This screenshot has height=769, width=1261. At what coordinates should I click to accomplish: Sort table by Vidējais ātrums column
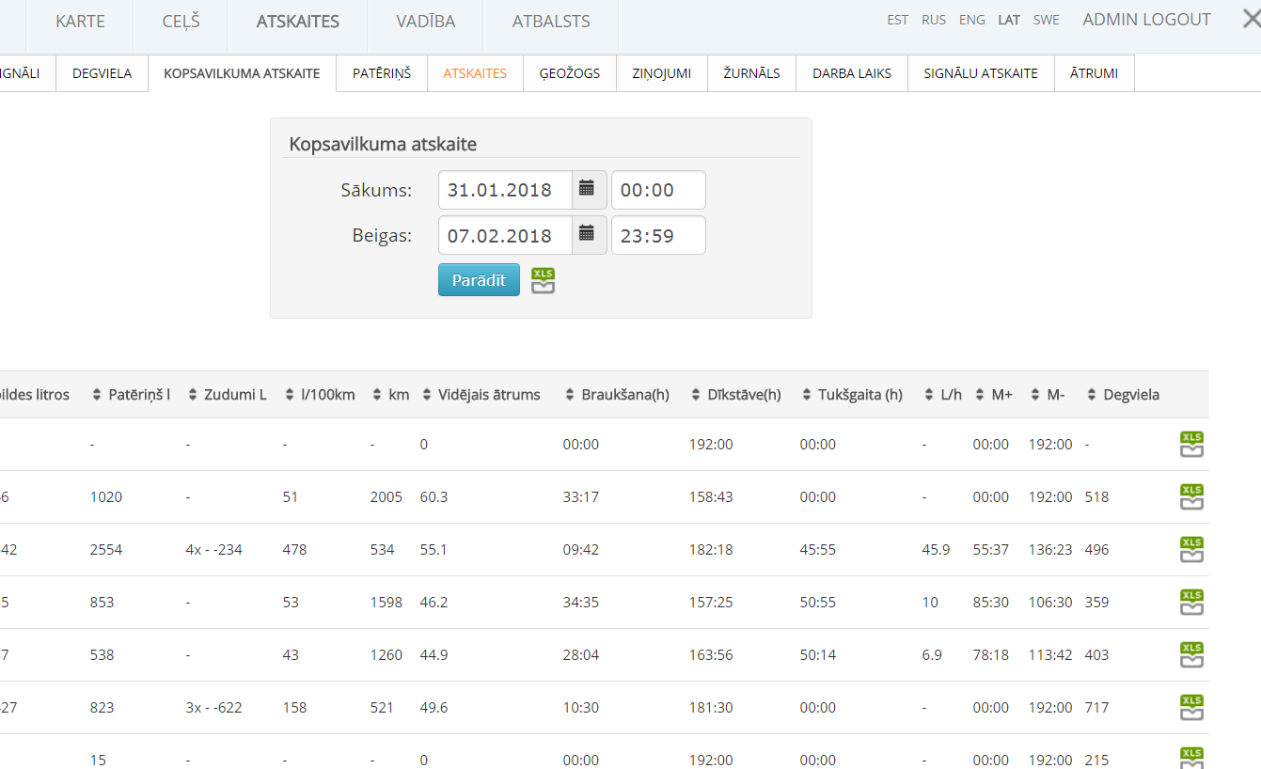click(481, 395)
